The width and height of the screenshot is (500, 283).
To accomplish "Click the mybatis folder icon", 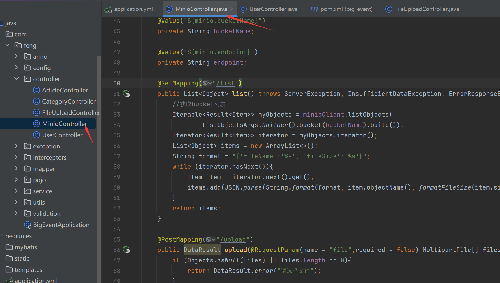I will click(x=9, y=247).
